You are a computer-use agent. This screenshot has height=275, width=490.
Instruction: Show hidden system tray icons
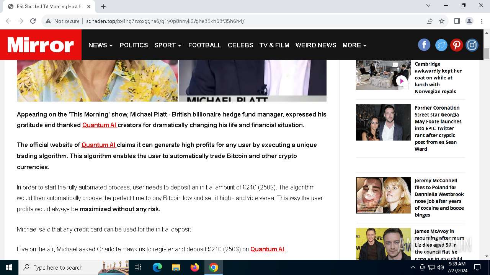click(413, 267)
